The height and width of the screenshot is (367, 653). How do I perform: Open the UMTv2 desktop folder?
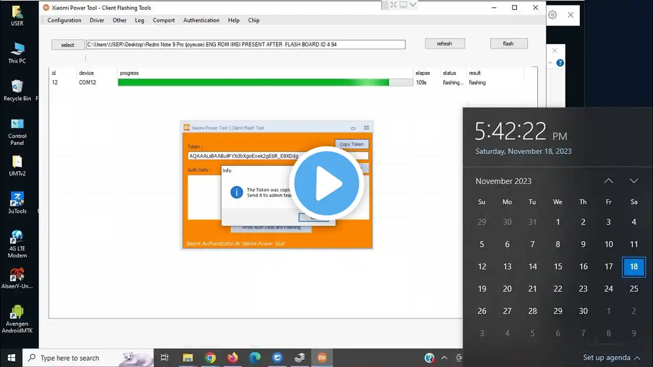tap(17, 166)
